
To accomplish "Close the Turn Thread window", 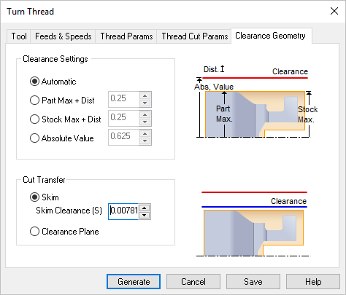I will click(x=334, y=11).
